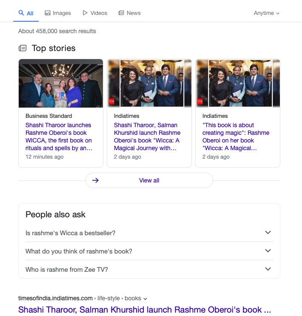The width and height of the screenshot is (302, 316).
Task: Click the 'Top stories' heading
Action: click(x=54, y=48)
